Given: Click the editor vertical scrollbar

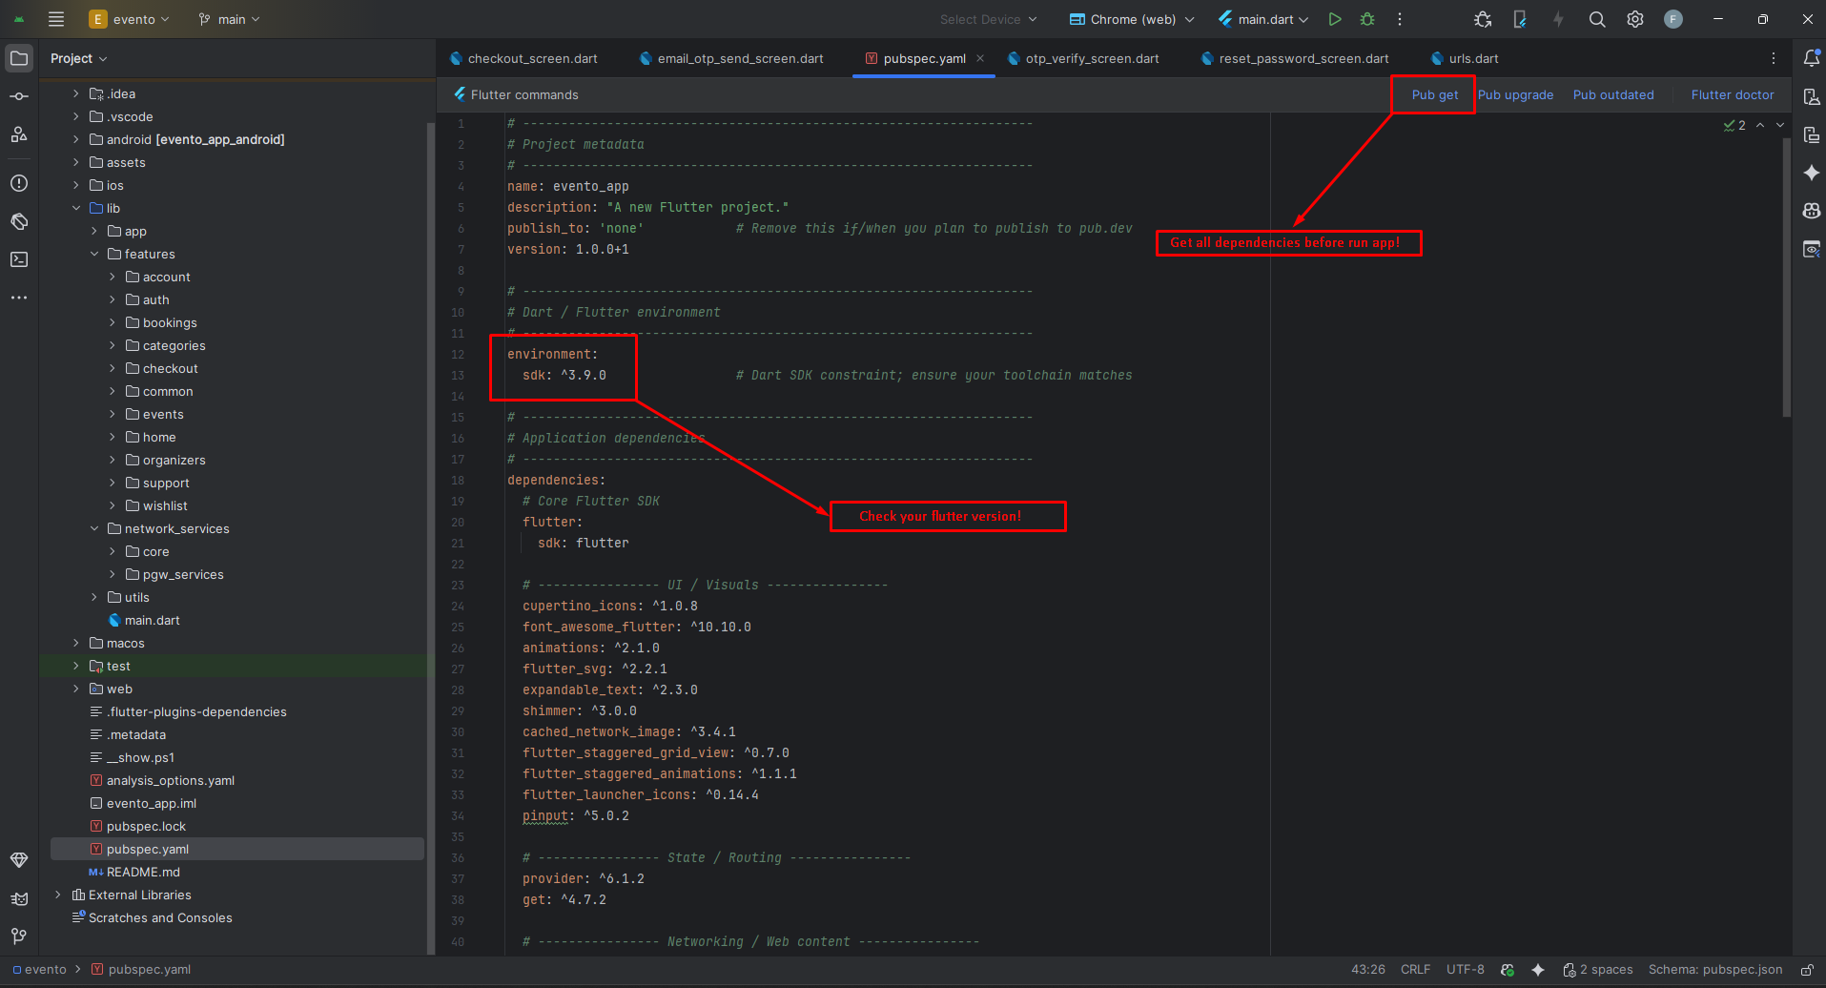Looking at the screenshot, I should point(1786,277).
